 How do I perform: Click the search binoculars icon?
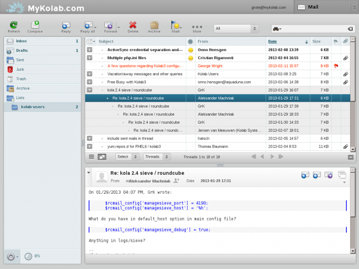[x=276, y=29]
